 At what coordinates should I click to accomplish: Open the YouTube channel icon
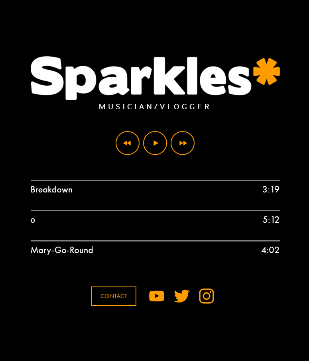[x=157, y=296]
